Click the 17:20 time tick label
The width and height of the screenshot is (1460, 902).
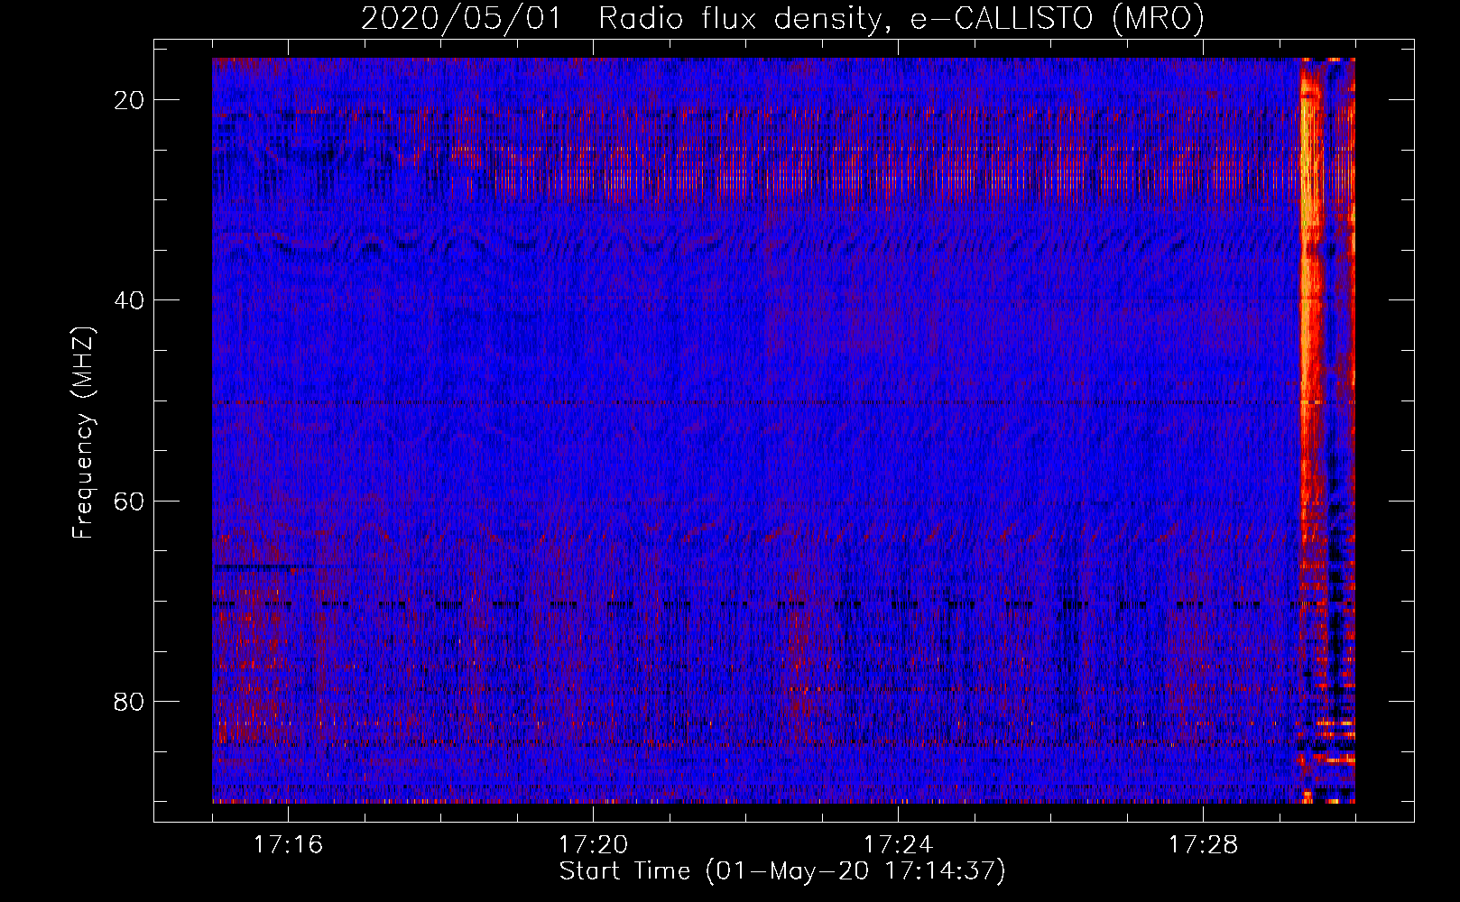pos(593,845)
